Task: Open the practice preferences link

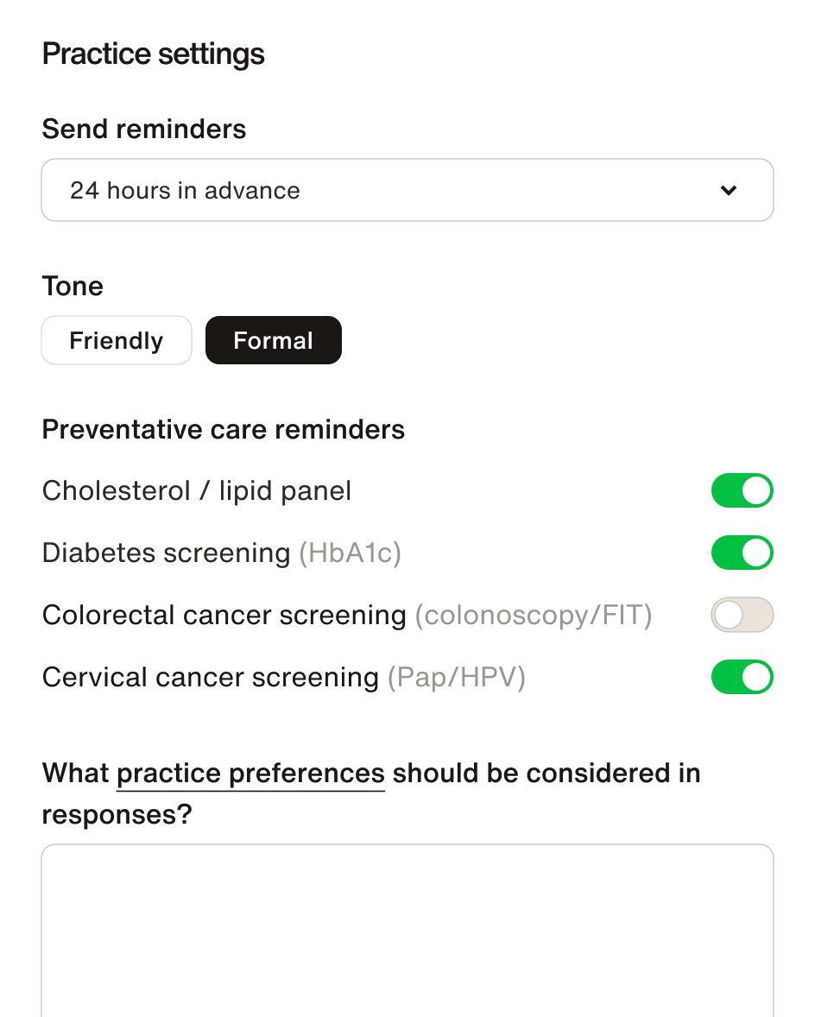Action: pyautogui.click(x=250, y=773)
